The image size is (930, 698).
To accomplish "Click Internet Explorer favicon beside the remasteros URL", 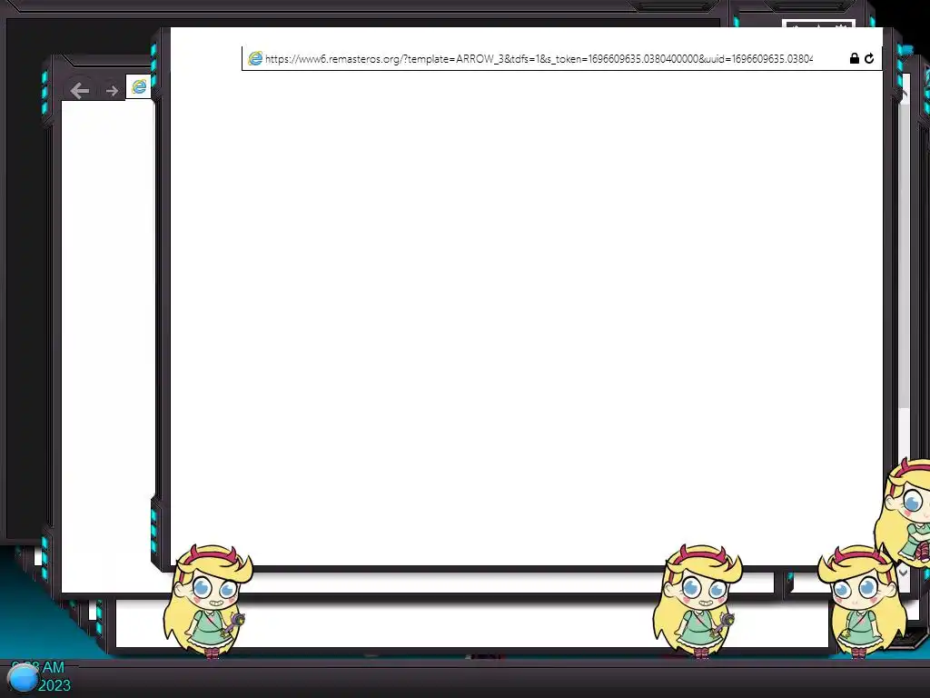I will click(x=255, y=58).
